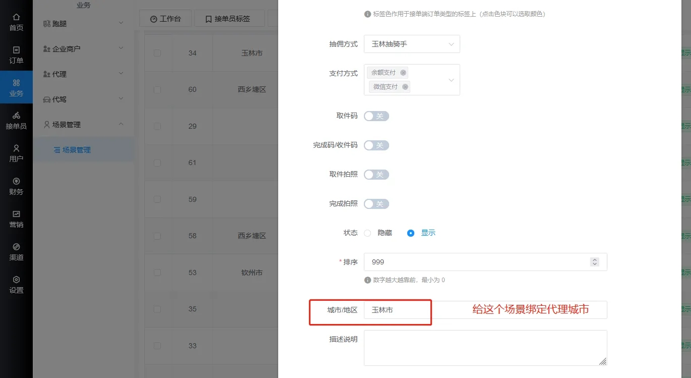Click the 工作台 button

tap(165, 19)
